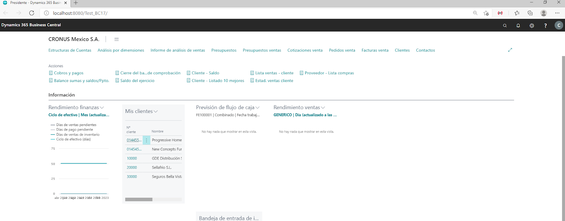Viewport: 565px width, 221px height.
Task: Open the help question mark icon
Action: point(545,25)
